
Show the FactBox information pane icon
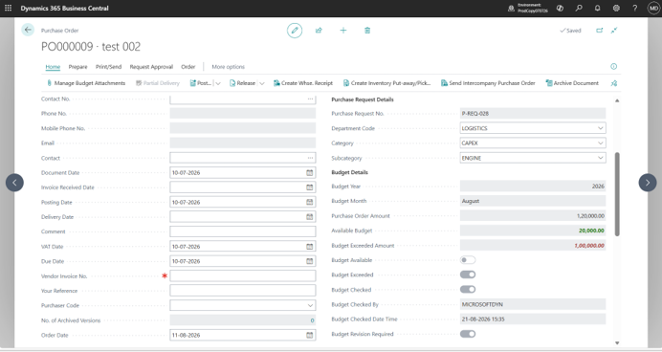(x=614, y=66)
